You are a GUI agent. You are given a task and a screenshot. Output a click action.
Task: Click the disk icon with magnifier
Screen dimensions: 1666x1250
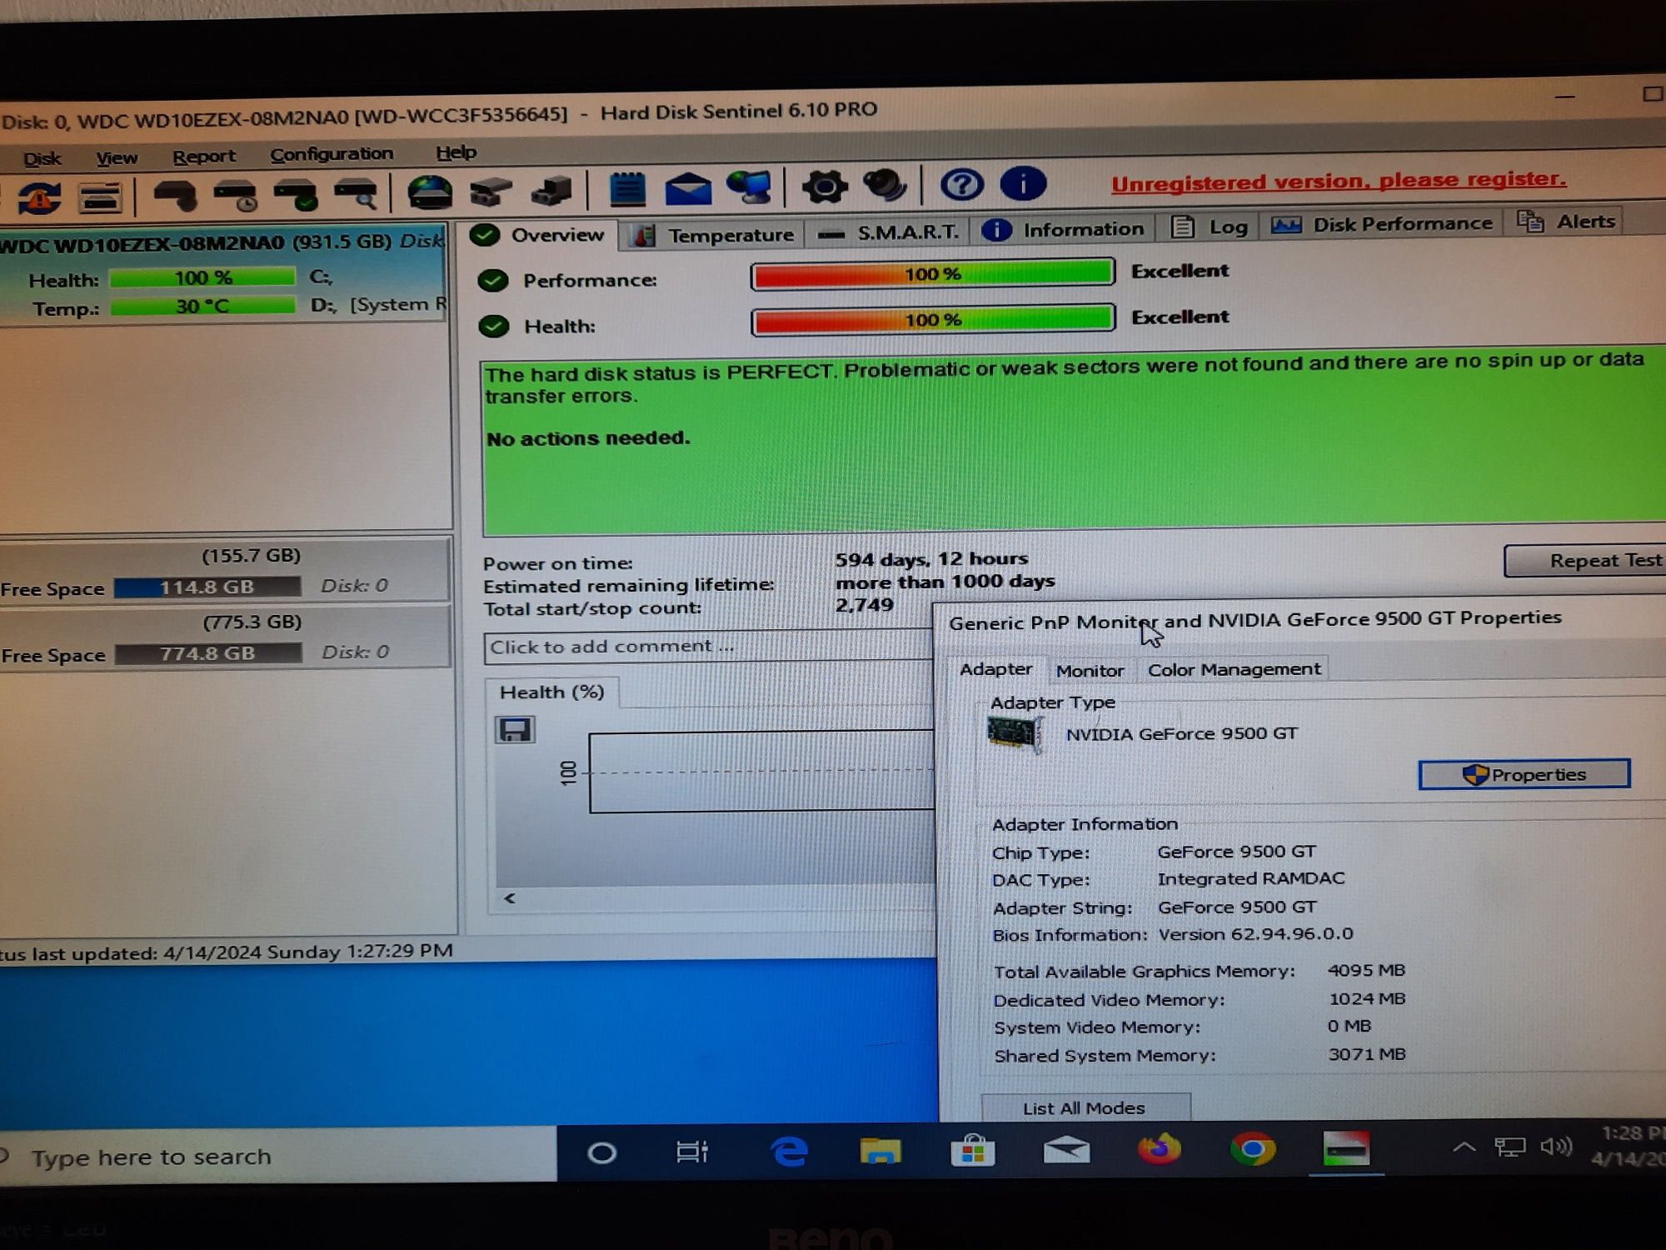pos(357,193)
